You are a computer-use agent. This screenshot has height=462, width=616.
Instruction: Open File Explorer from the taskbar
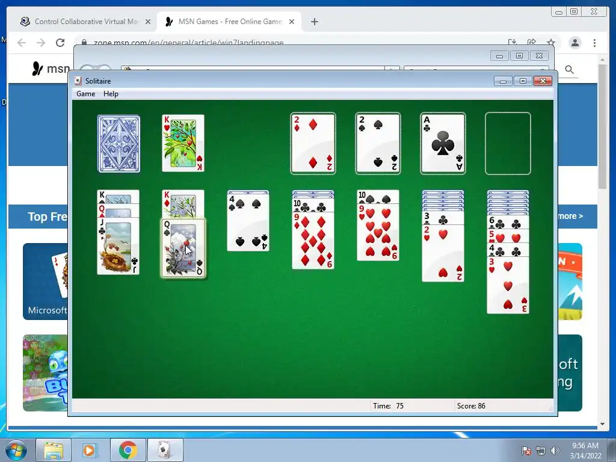pyautogui.click(x=54, y=450)
